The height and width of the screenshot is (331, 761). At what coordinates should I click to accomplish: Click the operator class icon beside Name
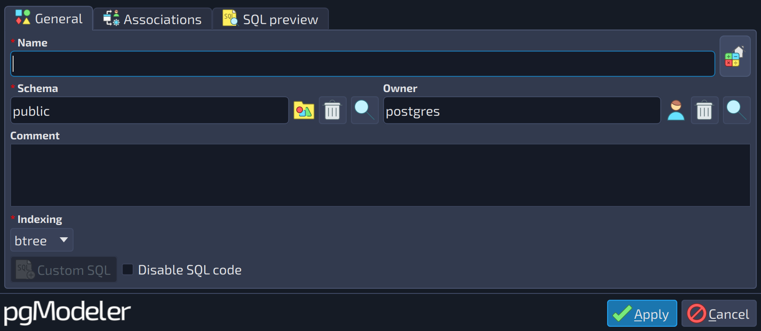coord(735,56)
